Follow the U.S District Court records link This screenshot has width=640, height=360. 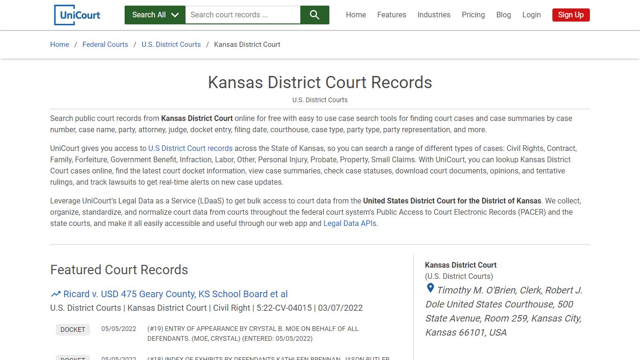[190, 149]
